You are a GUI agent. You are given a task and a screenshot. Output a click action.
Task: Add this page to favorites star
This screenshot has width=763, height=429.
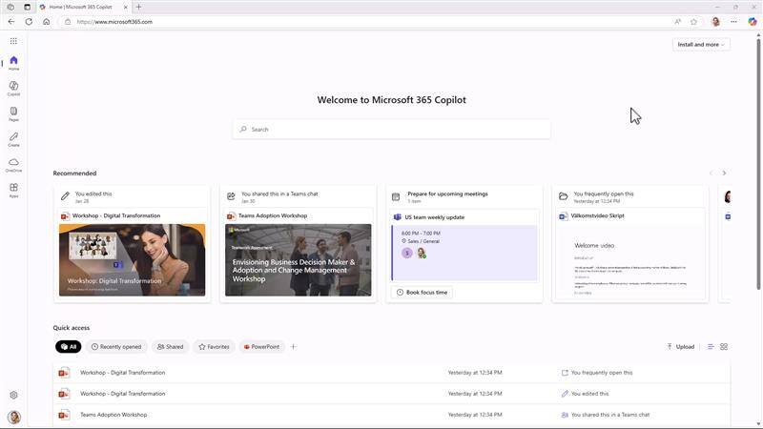(693, 21)
